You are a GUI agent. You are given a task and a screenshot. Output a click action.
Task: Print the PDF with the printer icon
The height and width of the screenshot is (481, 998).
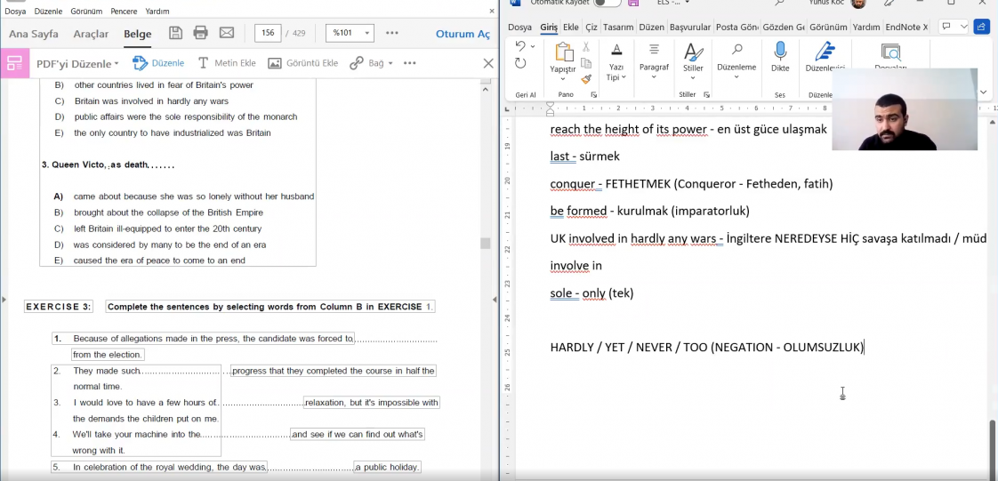point(200,33)
